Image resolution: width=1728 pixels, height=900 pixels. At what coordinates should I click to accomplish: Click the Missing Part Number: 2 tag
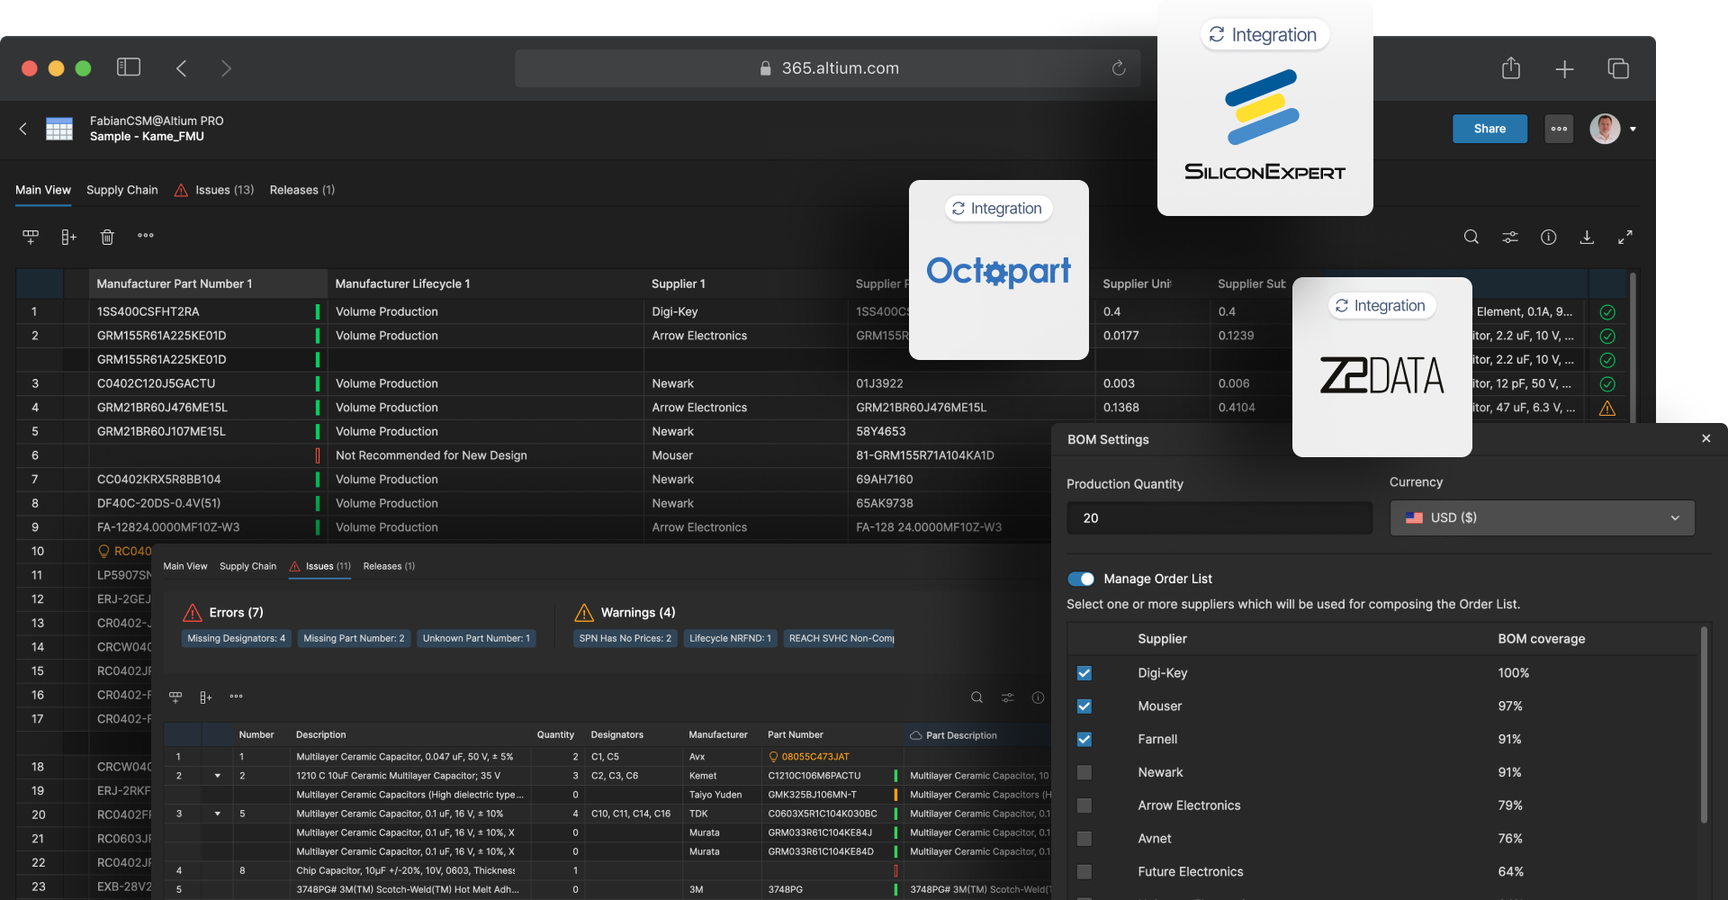tap(354, 638)
